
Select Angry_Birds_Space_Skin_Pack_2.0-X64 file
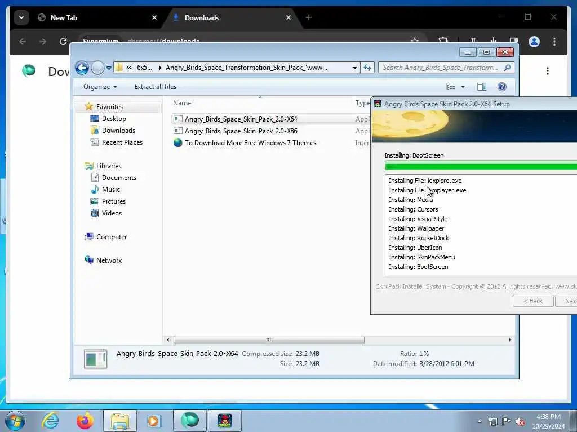(241, 119)
